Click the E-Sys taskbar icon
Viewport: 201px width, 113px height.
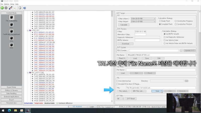coord(28,110)
